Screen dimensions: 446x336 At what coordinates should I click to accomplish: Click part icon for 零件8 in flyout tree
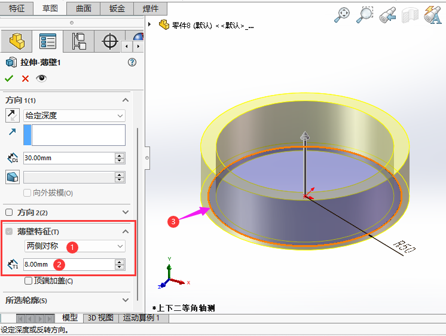(x=164, y=25)
